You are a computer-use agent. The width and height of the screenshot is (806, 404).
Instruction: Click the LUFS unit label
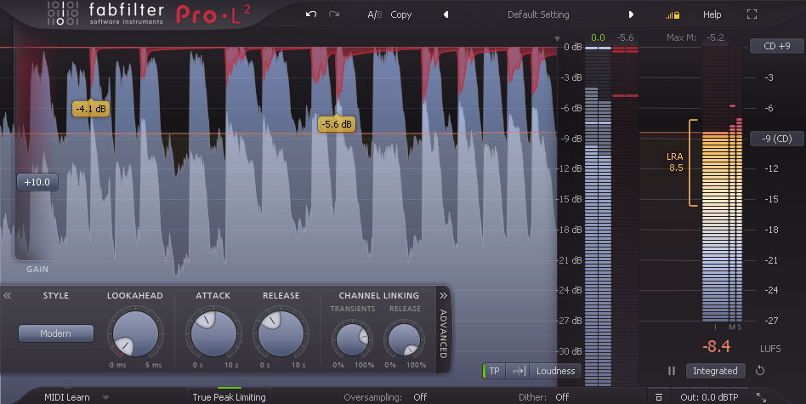[770, 349]
